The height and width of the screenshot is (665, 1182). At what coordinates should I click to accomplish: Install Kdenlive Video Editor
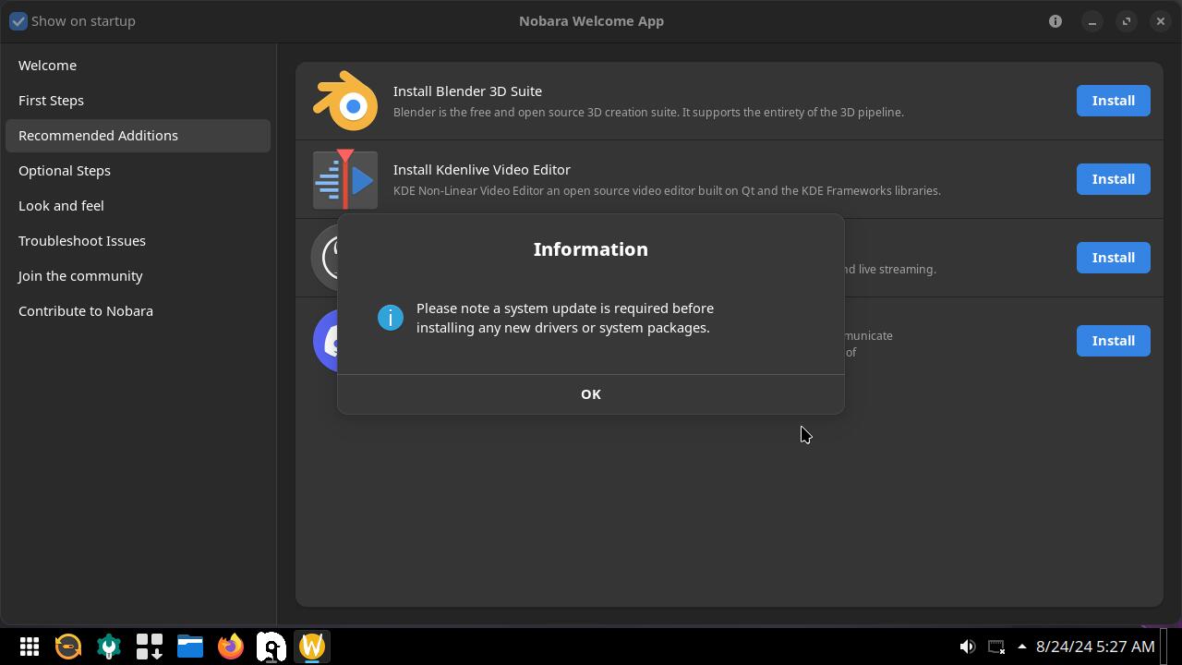[x=1113, y=179]
